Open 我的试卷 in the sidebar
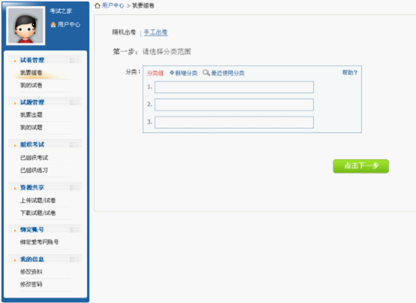The image size is (416, 303). [x=32, y=85]
